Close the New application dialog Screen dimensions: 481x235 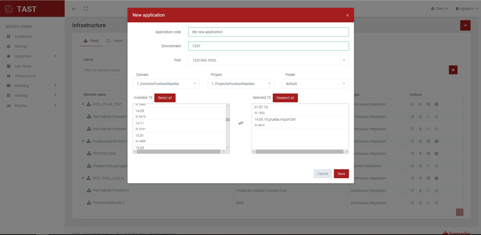347,15
